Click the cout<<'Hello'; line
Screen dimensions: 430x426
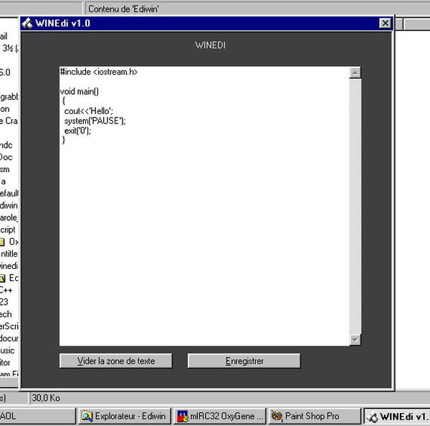(89, 111)
